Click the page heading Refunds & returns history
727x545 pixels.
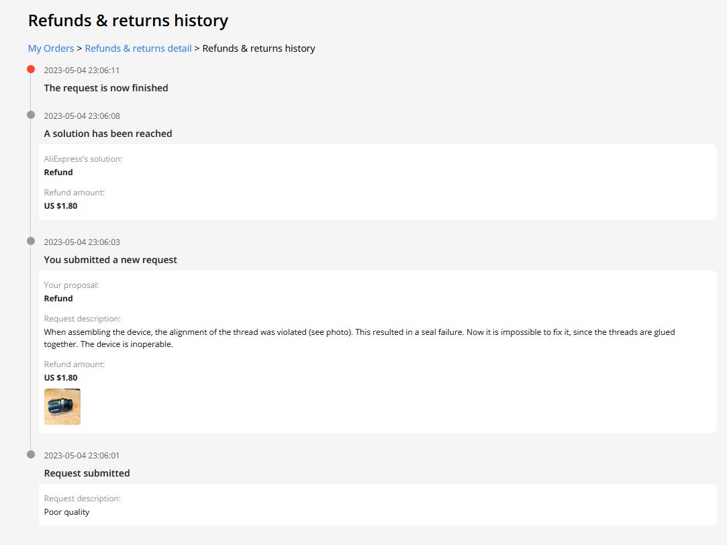128,21
